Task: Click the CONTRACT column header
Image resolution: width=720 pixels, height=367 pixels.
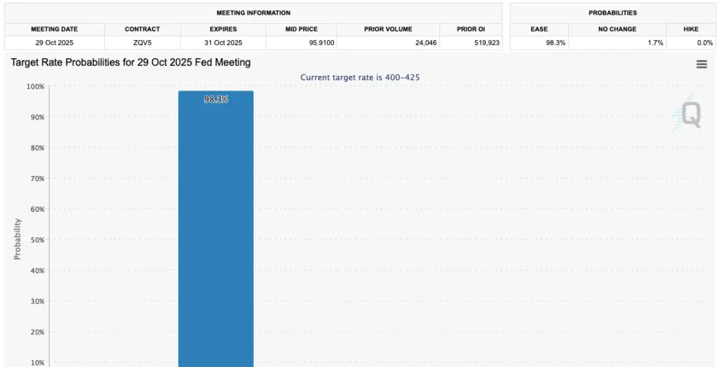Action: pos(142,29)
